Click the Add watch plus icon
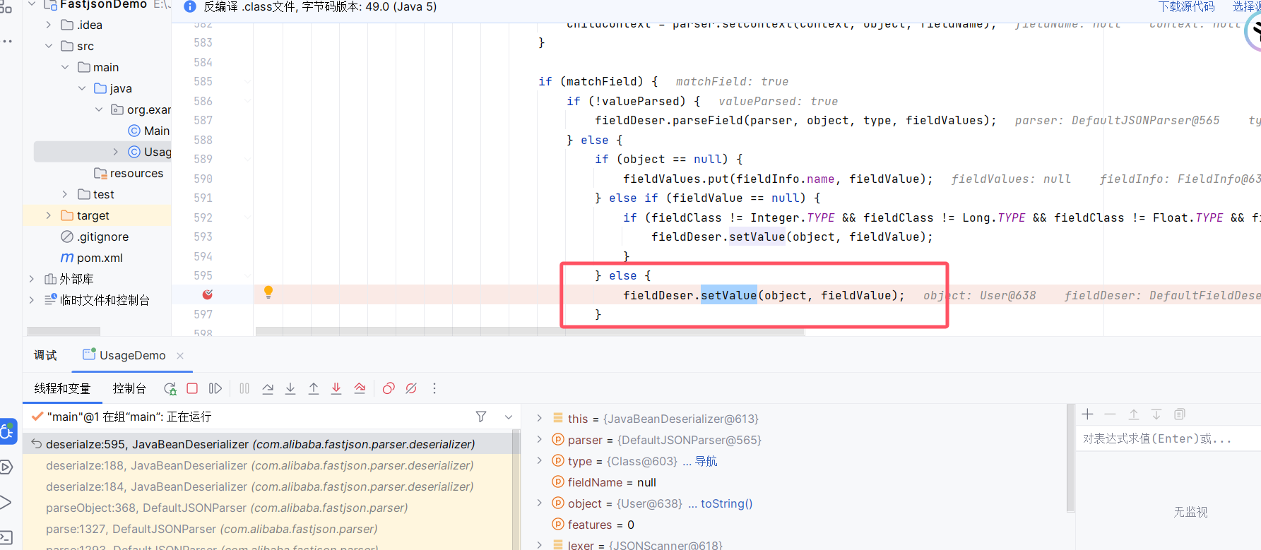This screenshot has width=1261, height=550. 1088,414
